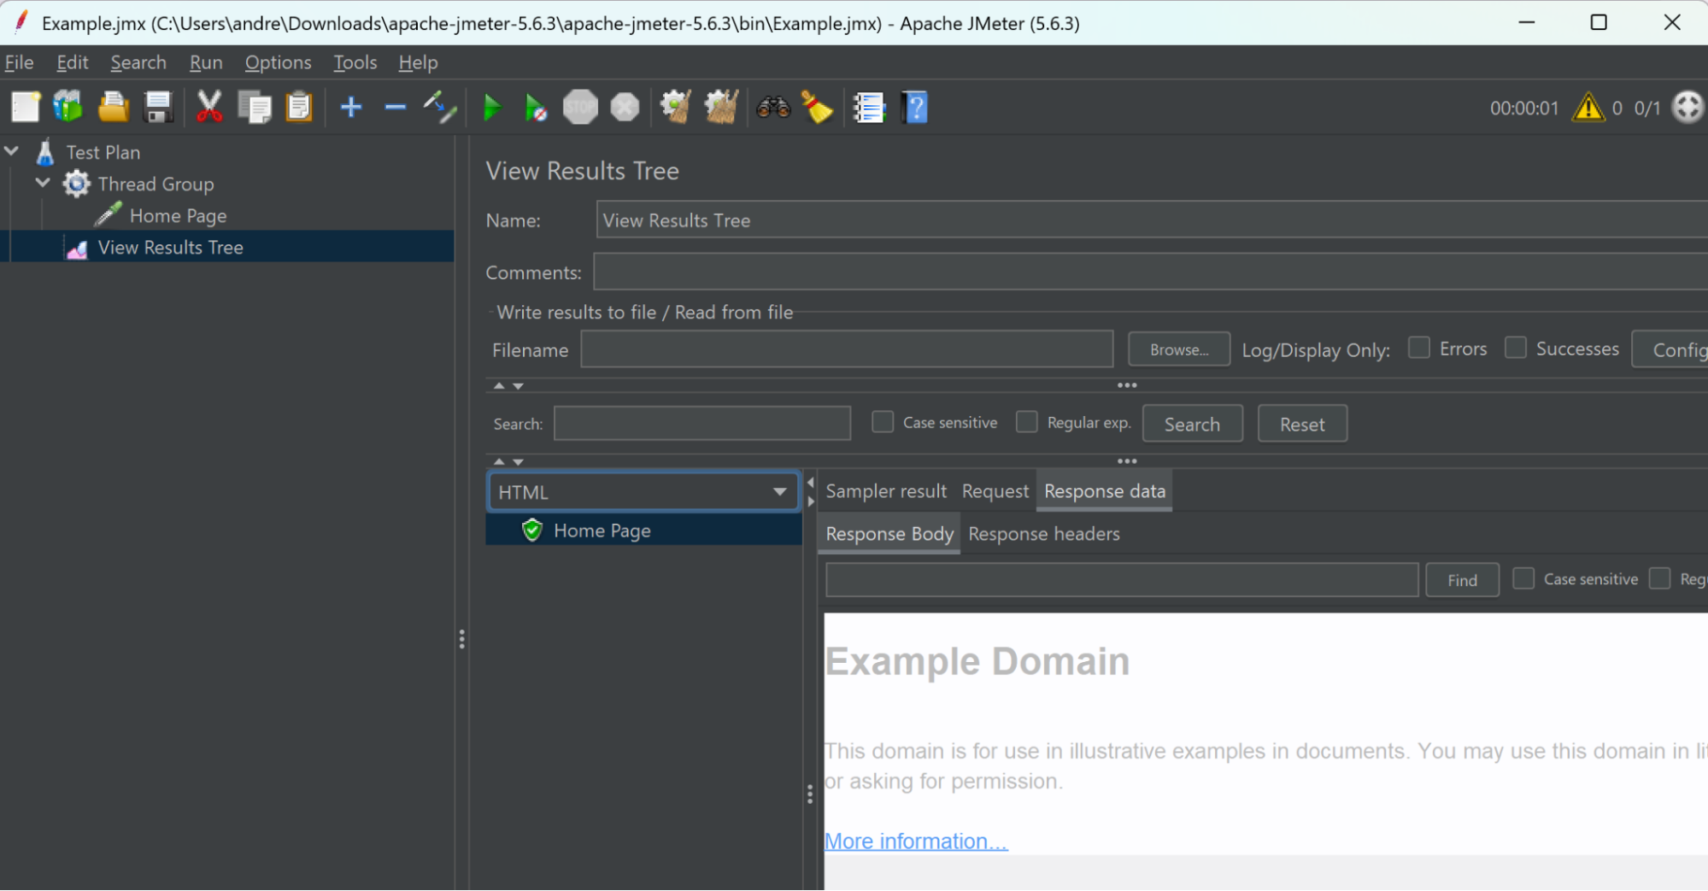The image size is (1708, 891).
Task: Select the Response data tab
Action: (1104, 491)
